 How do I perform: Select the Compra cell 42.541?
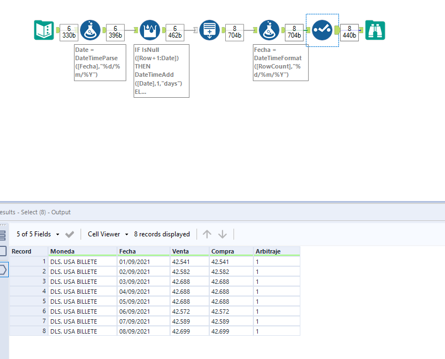pos(231,262)
